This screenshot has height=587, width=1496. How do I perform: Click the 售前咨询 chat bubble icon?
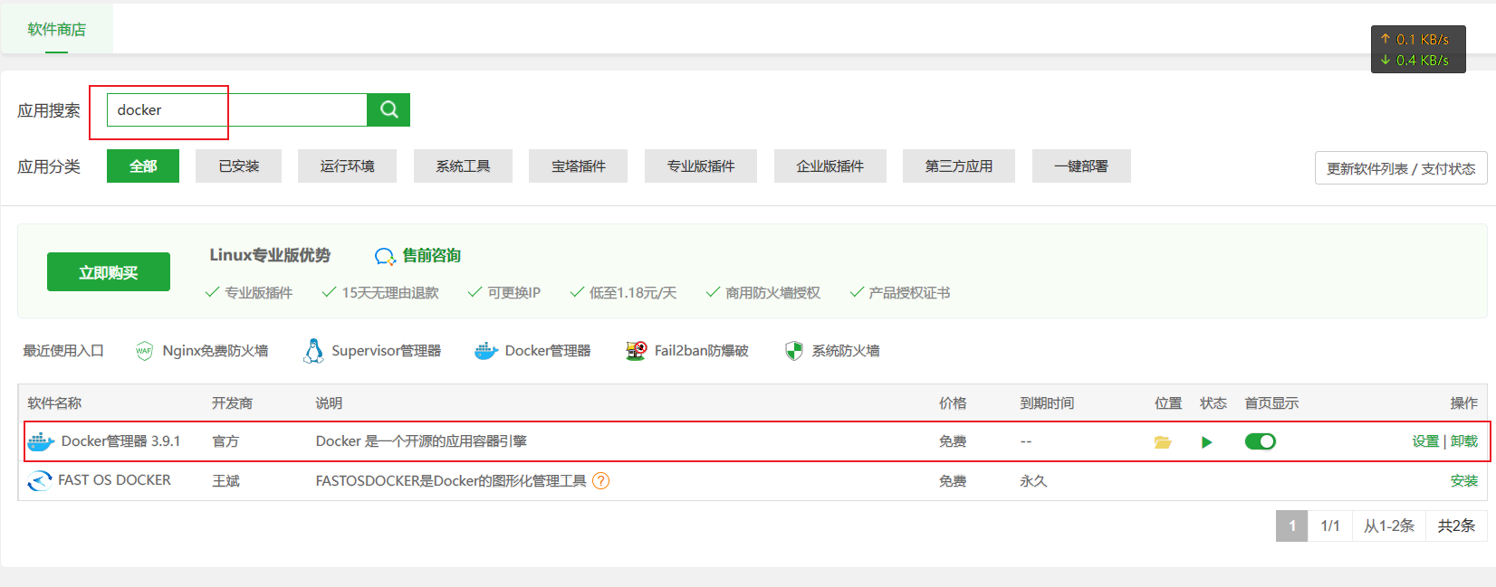[385, 257]
